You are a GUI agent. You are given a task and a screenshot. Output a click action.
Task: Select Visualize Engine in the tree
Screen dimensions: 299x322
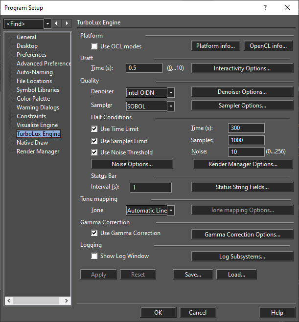click(37, 125)
